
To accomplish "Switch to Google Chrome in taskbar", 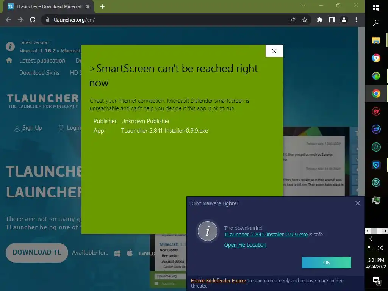I will click(376, 94).
